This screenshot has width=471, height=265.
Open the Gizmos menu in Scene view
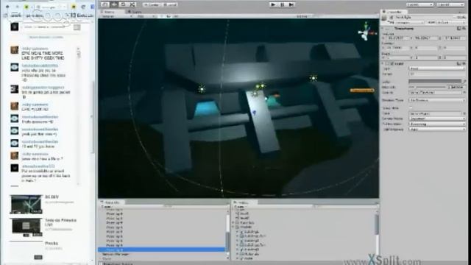pyautogui.click(x=302, y=16)
